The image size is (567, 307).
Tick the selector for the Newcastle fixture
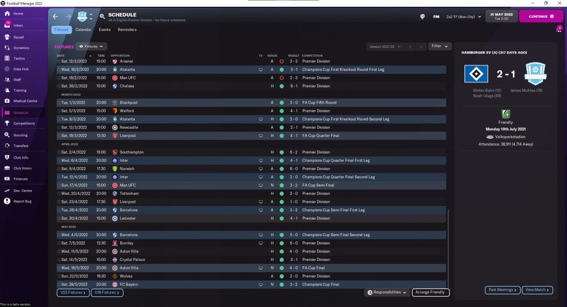59,127
